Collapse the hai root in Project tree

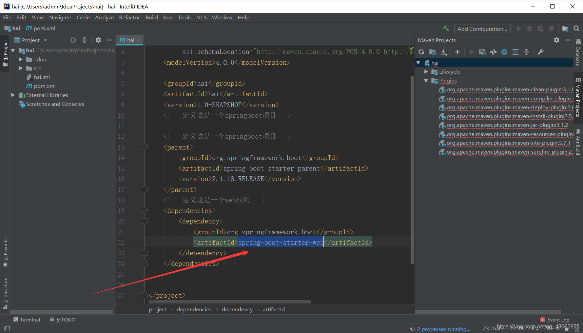point(13,51)
